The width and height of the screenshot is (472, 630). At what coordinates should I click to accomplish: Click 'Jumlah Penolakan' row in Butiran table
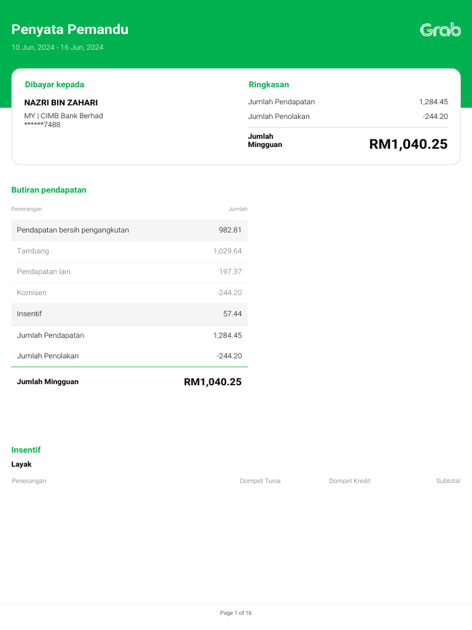[129, 356]
